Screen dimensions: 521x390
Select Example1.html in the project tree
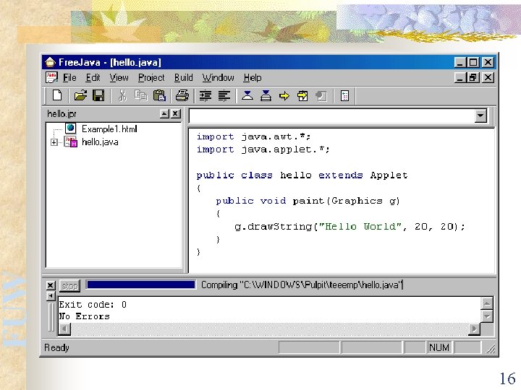click(x=109, y=129)
